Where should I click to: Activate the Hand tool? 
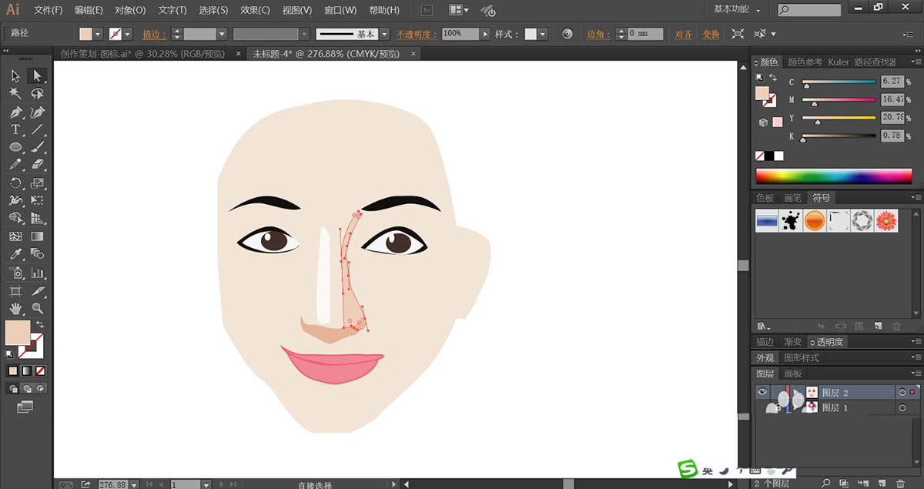pyautogui.click(x=15, y=308)
